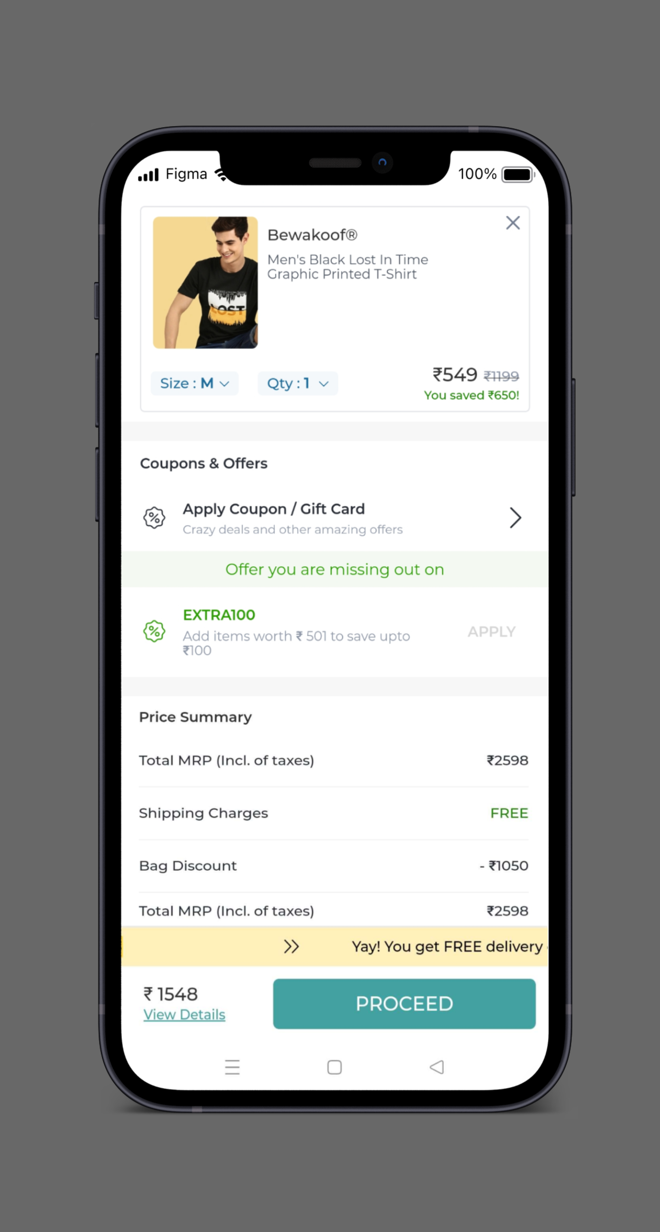Tap the Men's Black Lost In Time title
The image size is (660, 1232).
pyautogui.click(x=348, y=267)
